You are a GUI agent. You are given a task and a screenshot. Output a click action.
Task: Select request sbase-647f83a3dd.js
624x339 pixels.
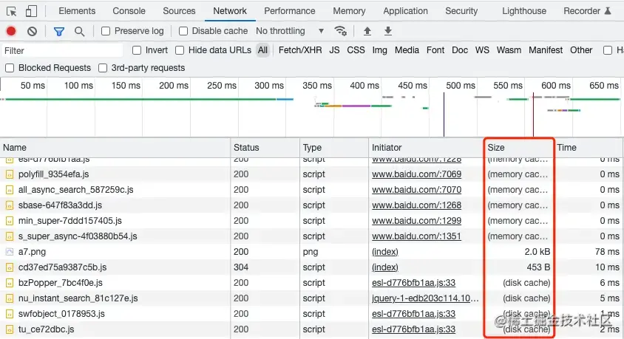(x=60, y=205)
